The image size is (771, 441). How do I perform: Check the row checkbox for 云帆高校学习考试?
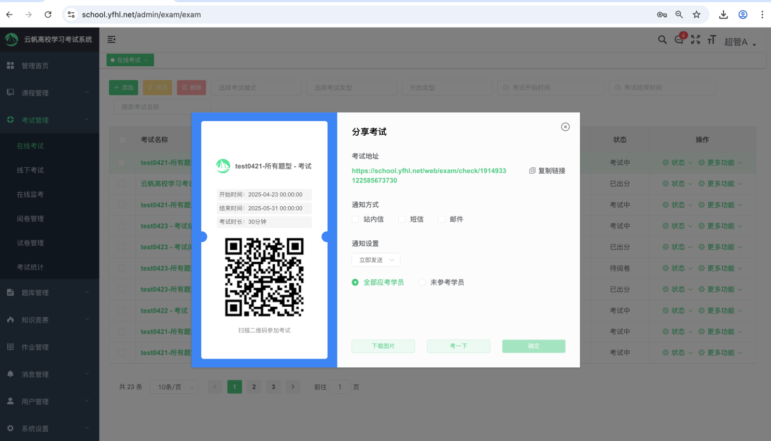[121, 183]
